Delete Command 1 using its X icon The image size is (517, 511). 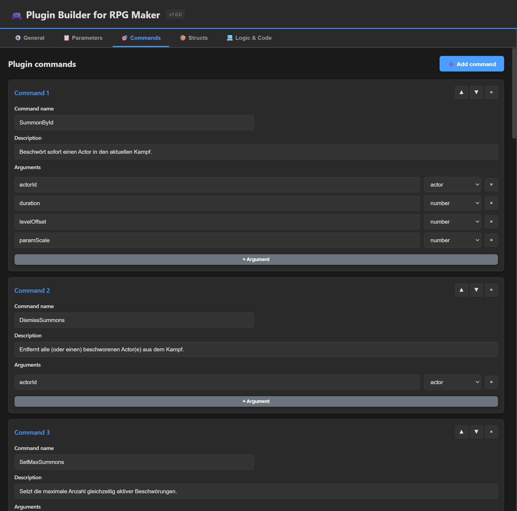491,92
